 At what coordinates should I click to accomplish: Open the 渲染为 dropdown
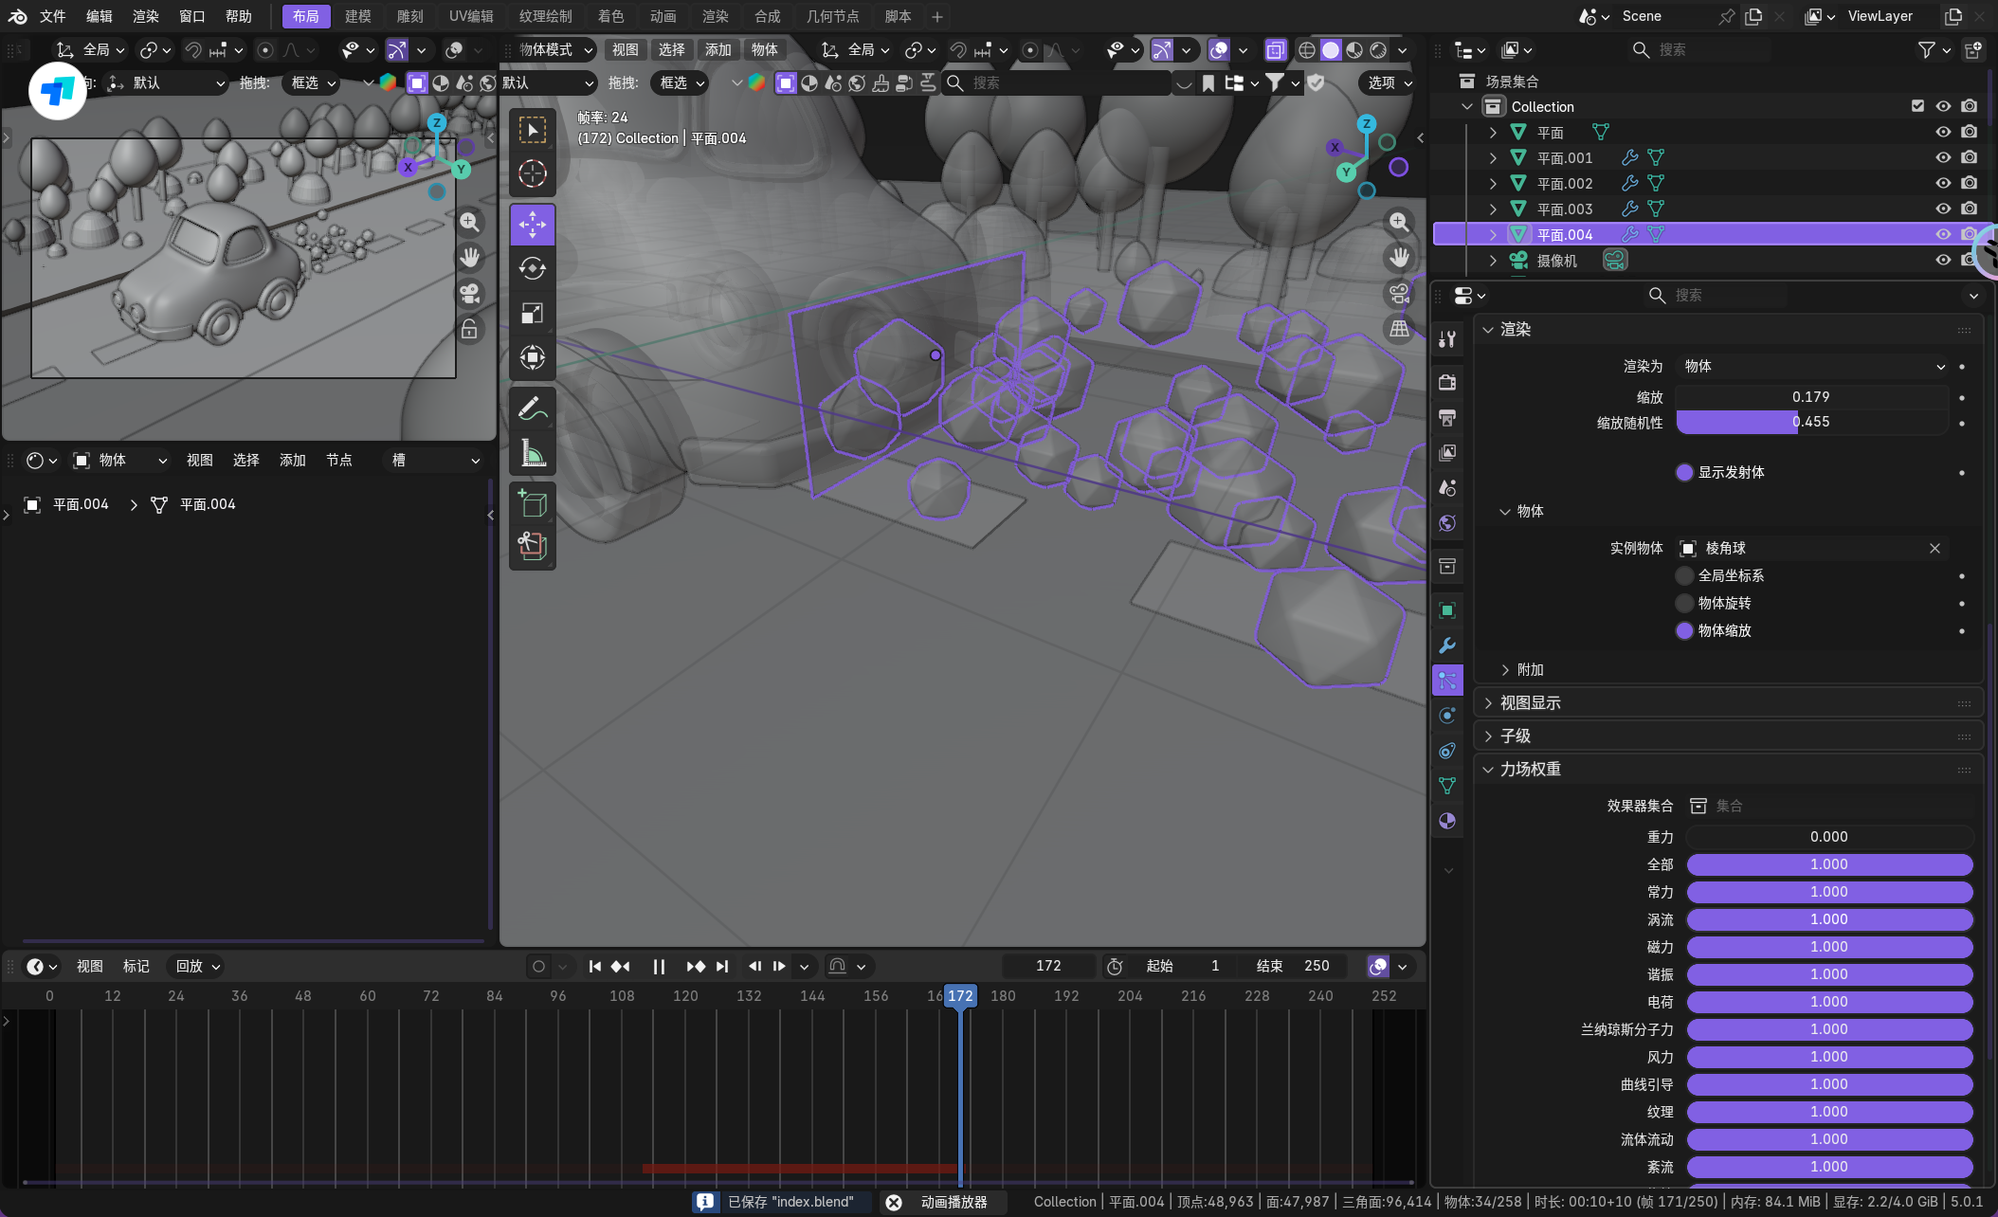coord(1812,366)
